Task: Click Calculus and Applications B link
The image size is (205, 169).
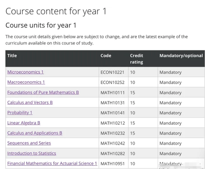Action: click(35, 133)
